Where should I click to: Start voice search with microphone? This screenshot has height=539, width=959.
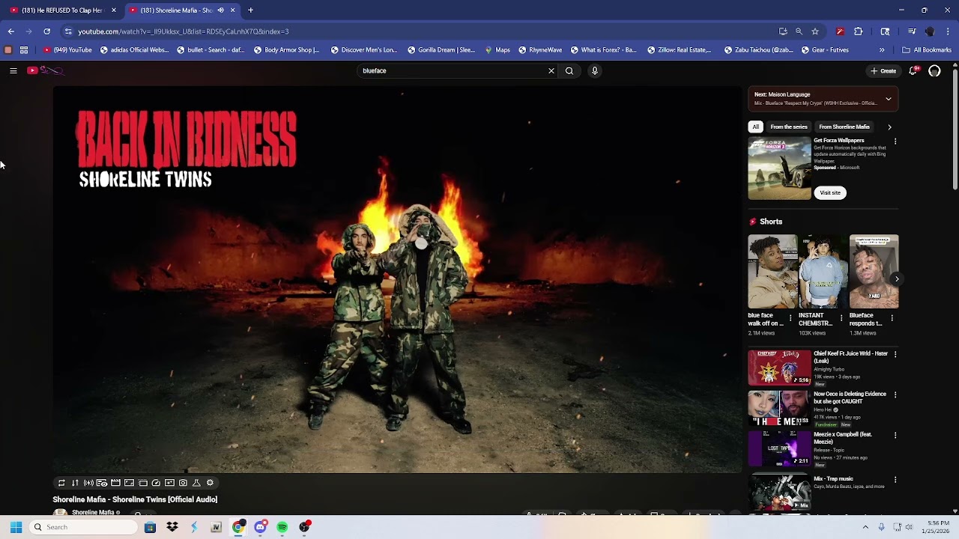[x=595, y=70]
